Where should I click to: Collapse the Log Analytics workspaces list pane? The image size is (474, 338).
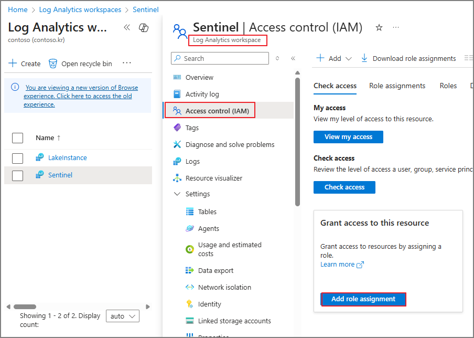click(x=127, y=27)
